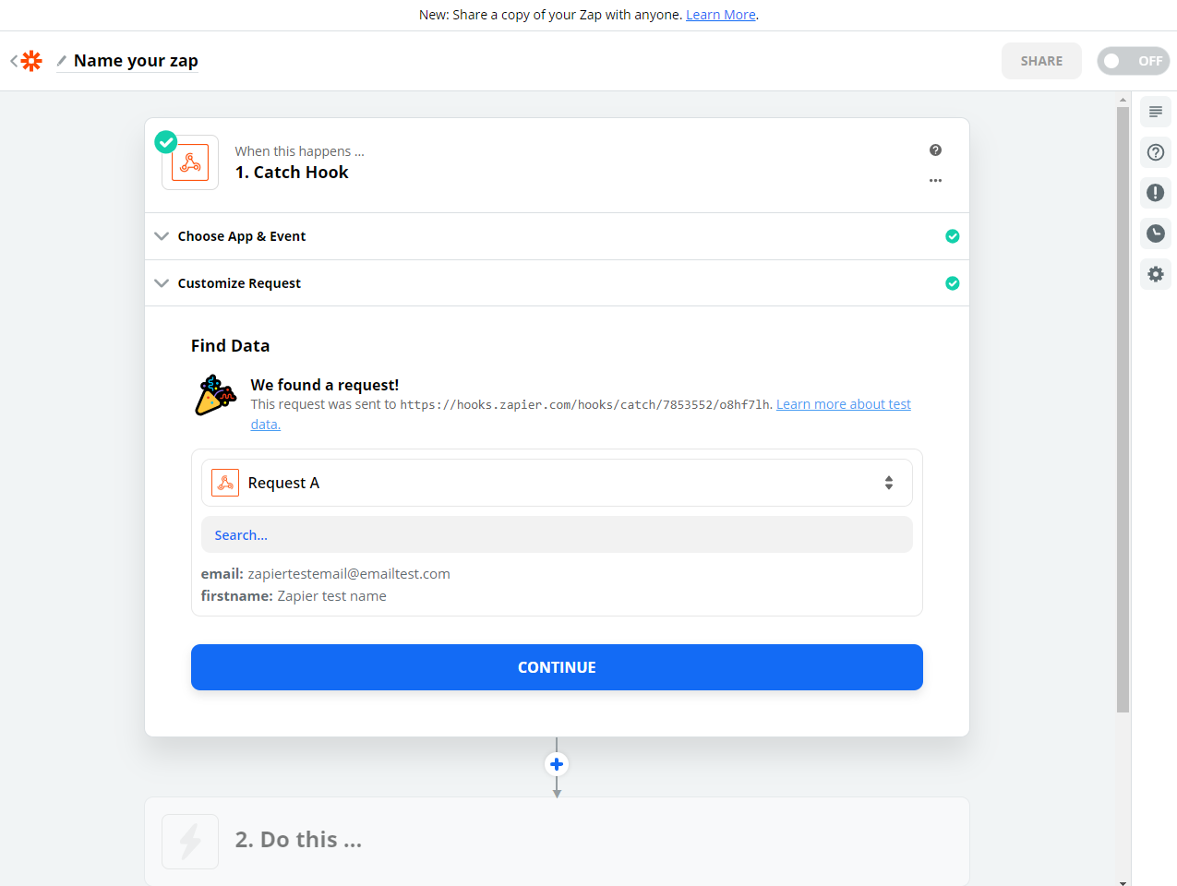The height and width of the screenshot is (886, 1177).
Task: Select the 2. Do this ... step
Action: tap(557, 842)
